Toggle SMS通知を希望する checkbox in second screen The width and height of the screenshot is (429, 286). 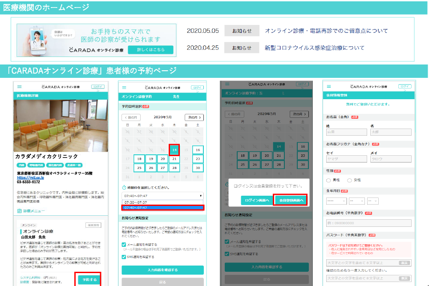click(124, 257)
